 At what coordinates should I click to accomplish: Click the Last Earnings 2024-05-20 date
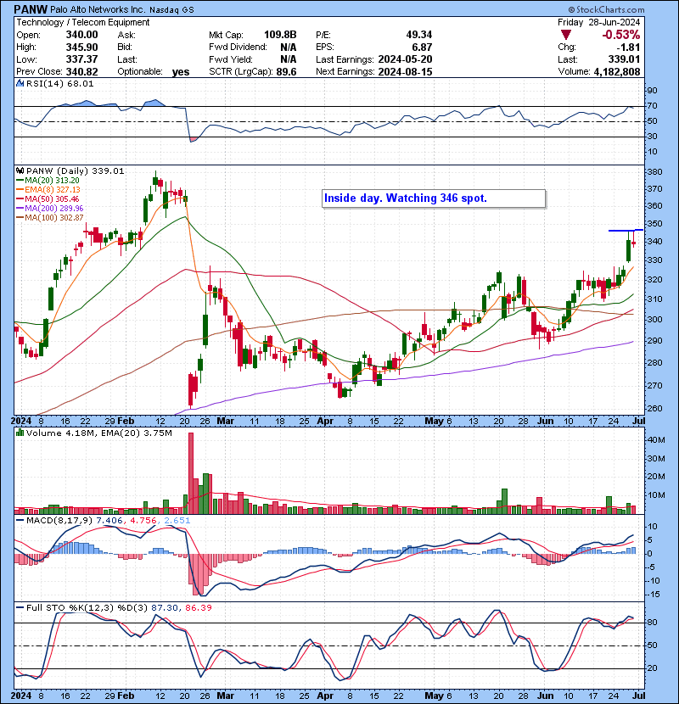(406, 59)
